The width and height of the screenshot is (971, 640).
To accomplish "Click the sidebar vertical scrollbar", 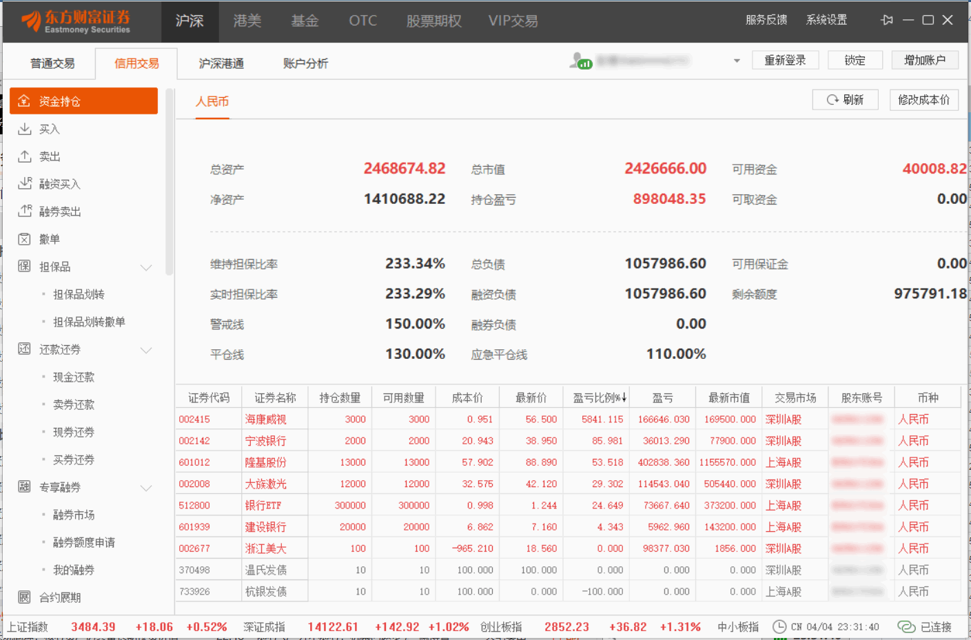I will (x=170, y=183).
